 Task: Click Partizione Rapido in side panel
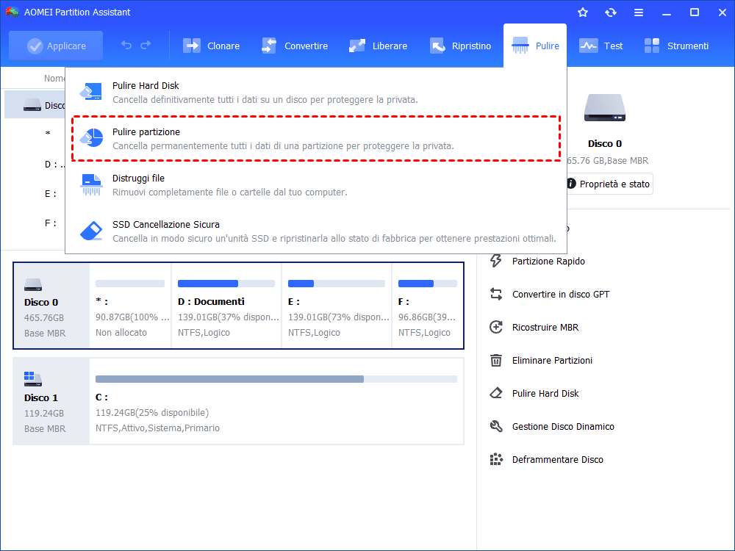click(548, 262)
